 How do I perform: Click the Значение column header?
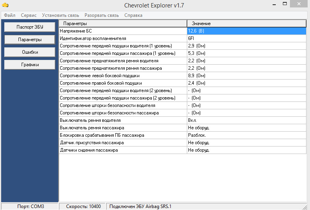click(247, 24)
